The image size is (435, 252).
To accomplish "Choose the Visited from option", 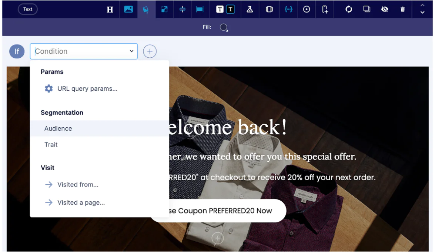I will pos(78,185).
